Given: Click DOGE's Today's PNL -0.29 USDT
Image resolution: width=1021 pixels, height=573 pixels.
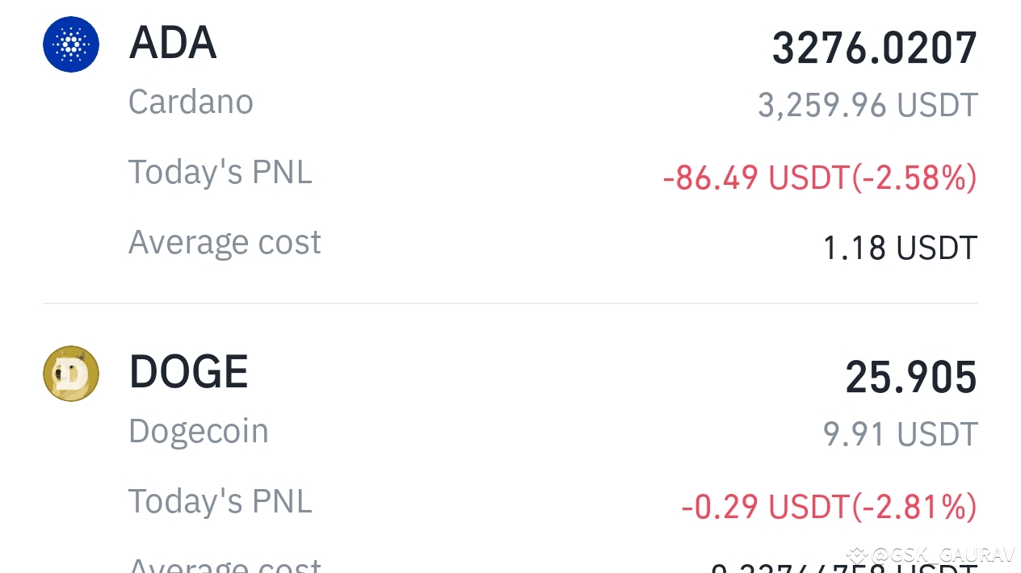Looking at the screenshot, I should tap(830, 507).
